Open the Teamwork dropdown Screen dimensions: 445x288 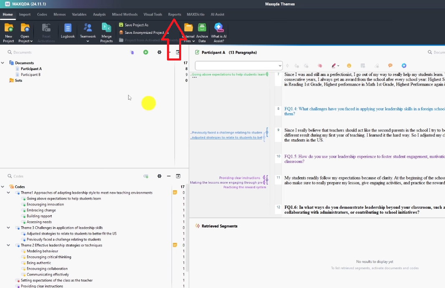tap(88, 41)
